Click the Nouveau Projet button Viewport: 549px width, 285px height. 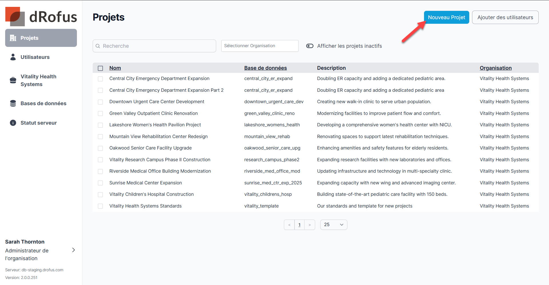[x=446, y=17]
